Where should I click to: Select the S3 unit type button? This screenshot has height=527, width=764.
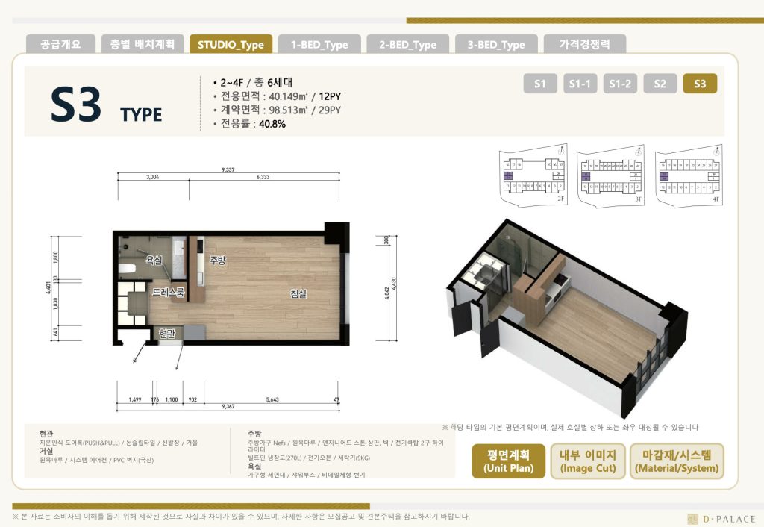[700, 84]
